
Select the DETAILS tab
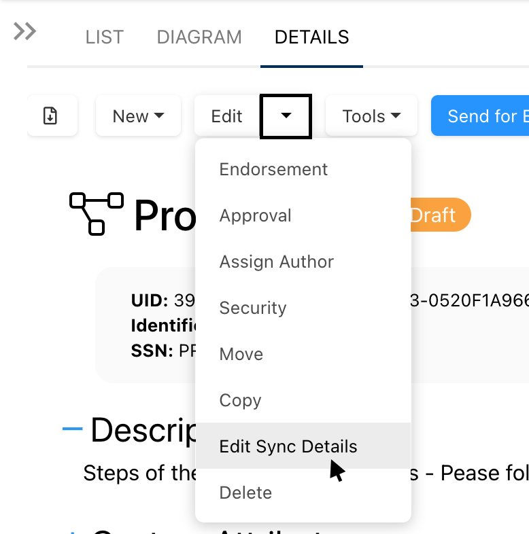point(311,37)
